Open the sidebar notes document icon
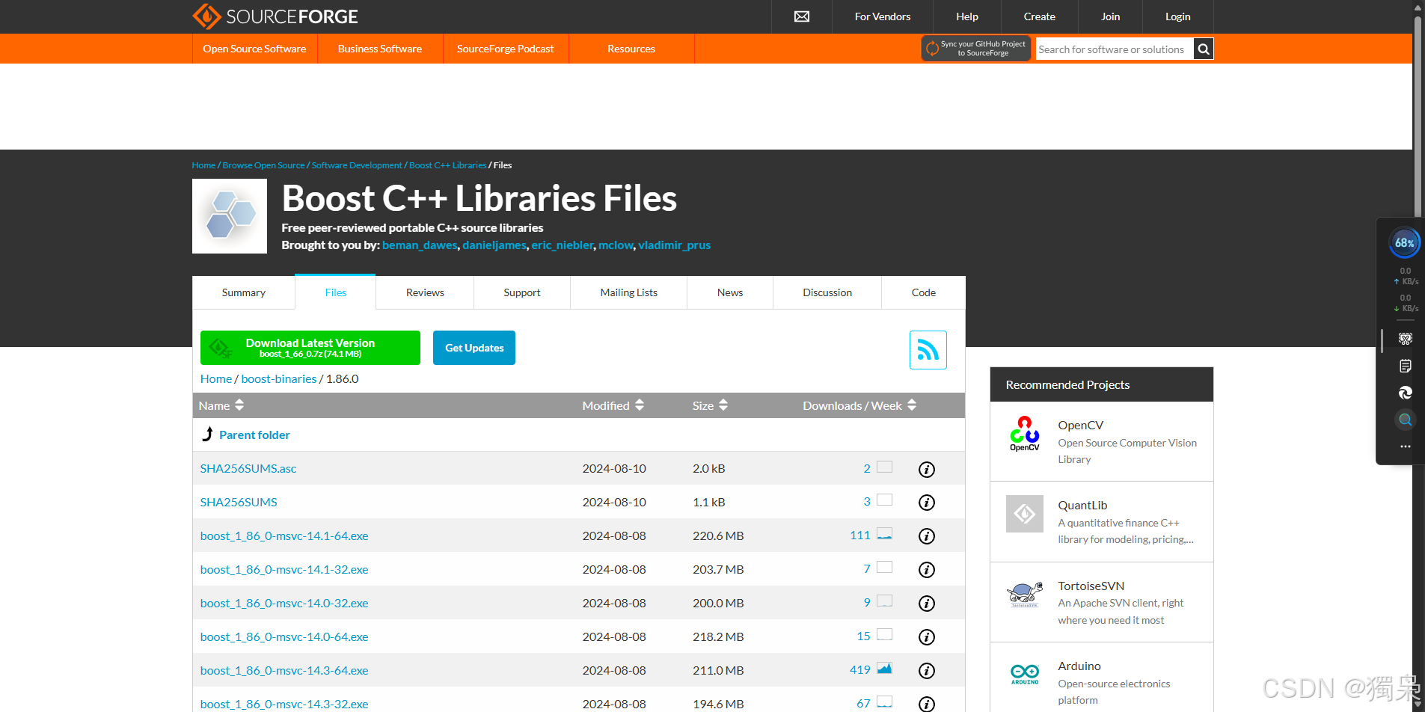This screenshot has height=712, width=1425. (1405, 366)
